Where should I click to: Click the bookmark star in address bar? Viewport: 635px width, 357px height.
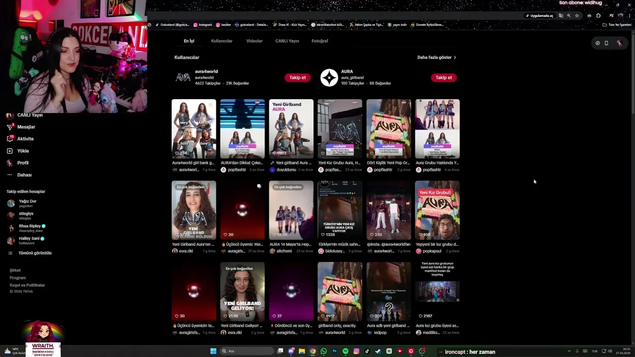pos(576,15)
